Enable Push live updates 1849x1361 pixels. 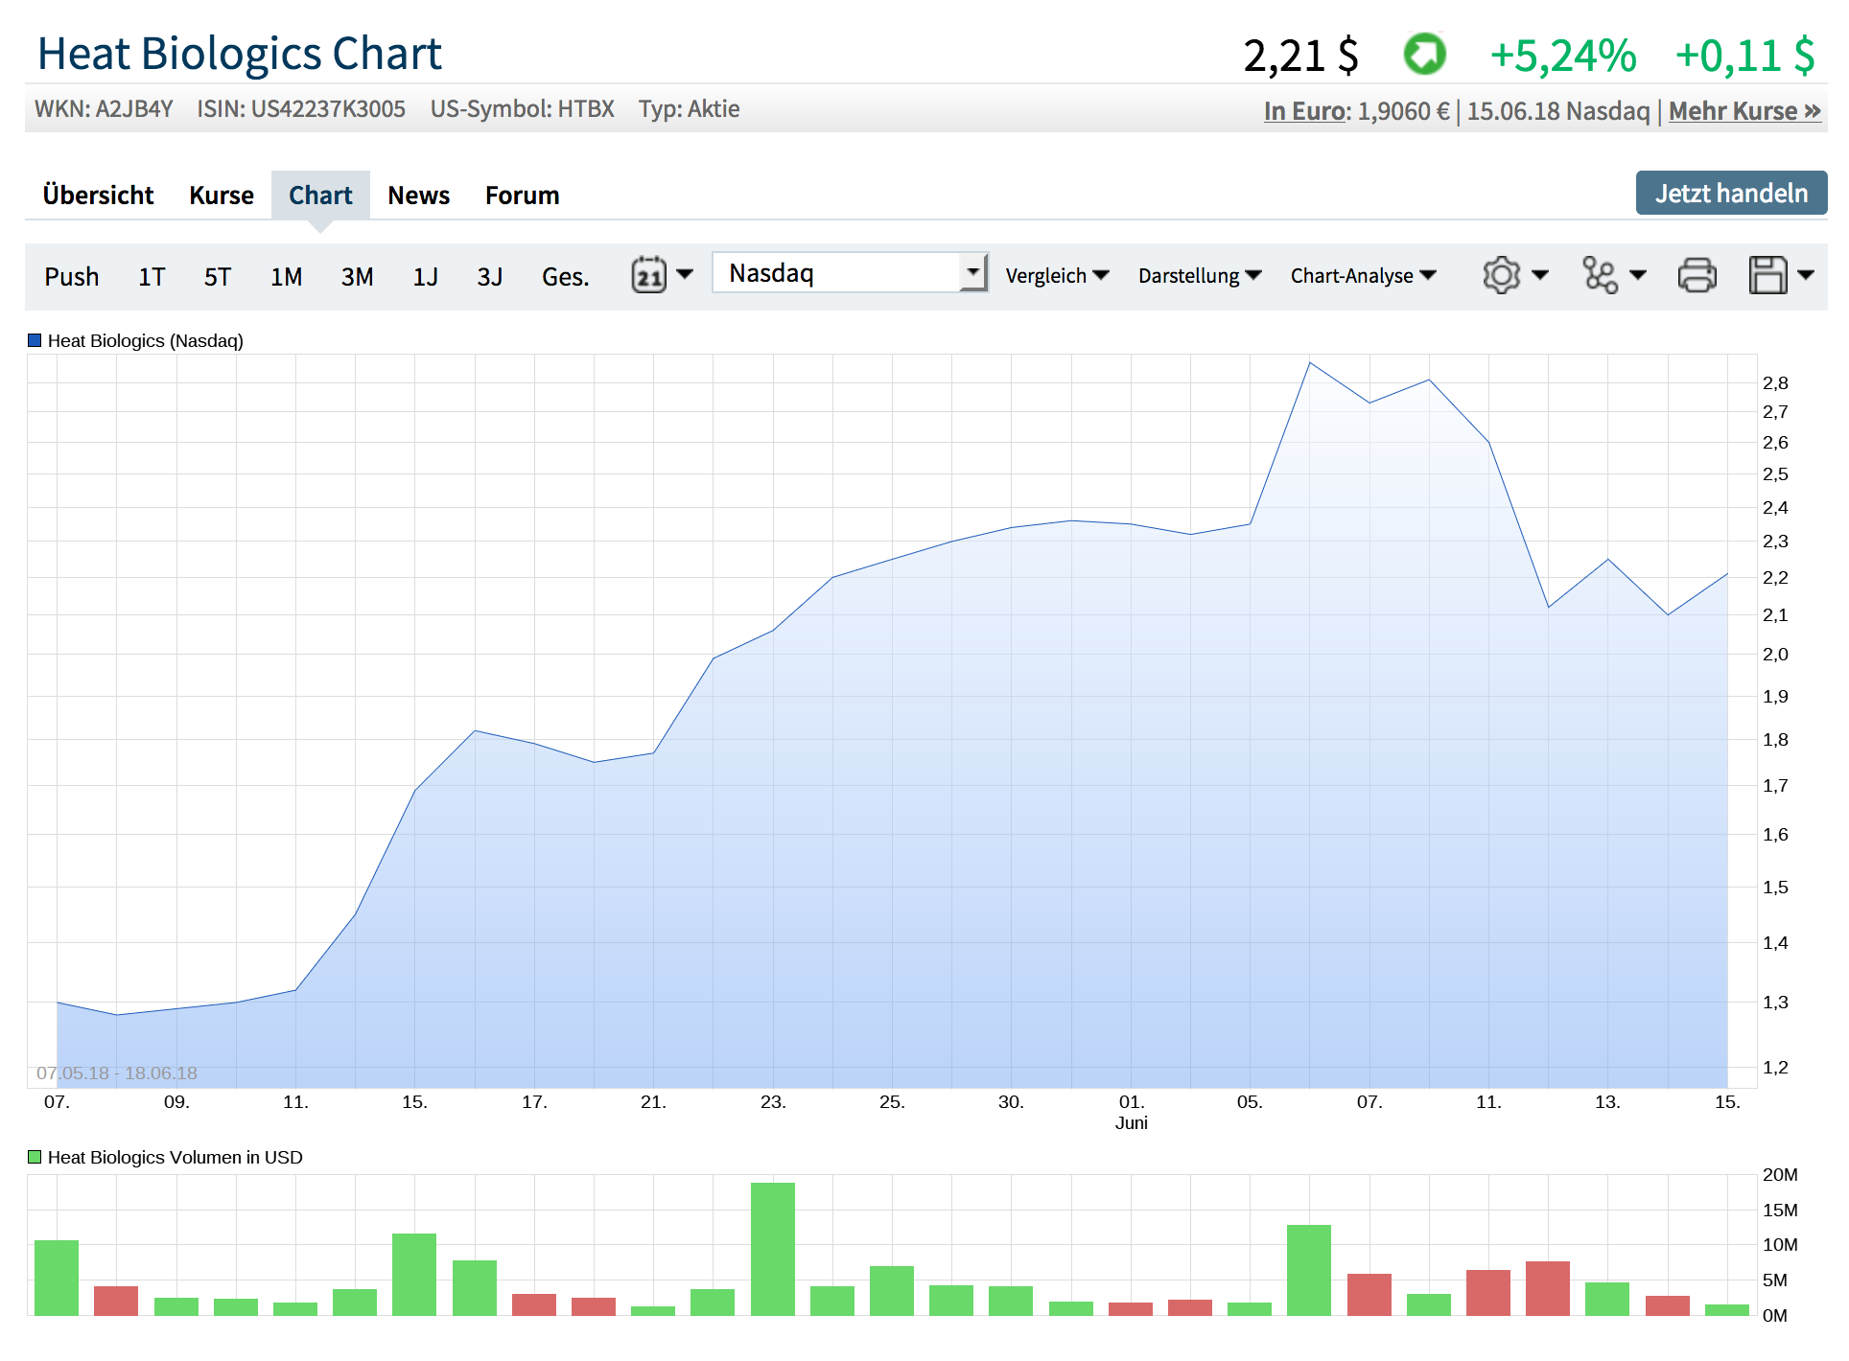click(71, 277)
